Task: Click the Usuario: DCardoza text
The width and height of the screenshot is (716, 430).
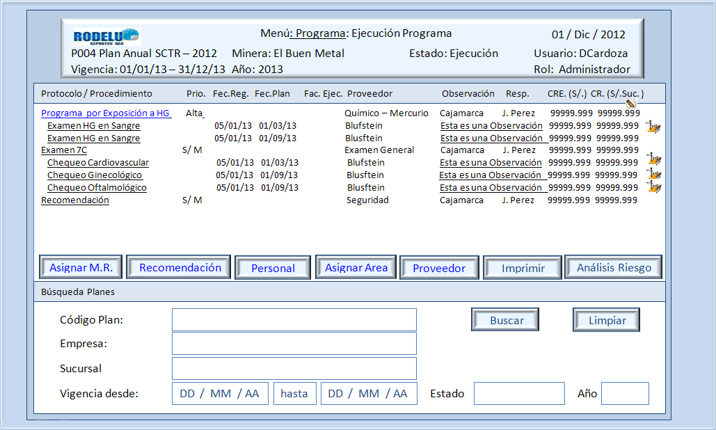Action: pyautogui.click(x=580, y=54)
